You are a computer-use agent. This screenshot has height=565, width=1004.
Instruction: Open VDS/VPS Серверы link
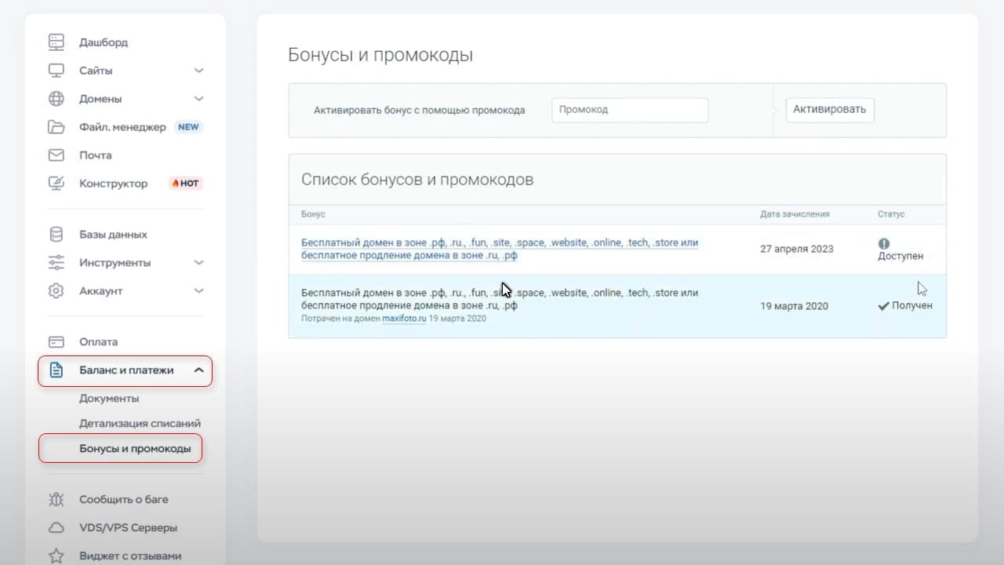coord(129,527)
